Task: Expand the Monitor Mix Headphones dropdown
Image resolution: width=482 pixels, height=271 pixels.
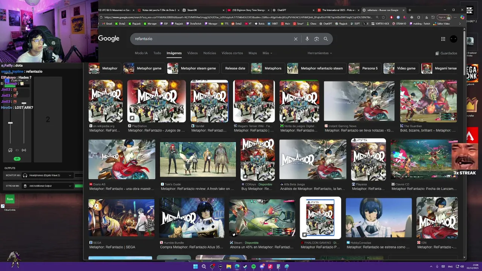Action: (x=47, y=175)
